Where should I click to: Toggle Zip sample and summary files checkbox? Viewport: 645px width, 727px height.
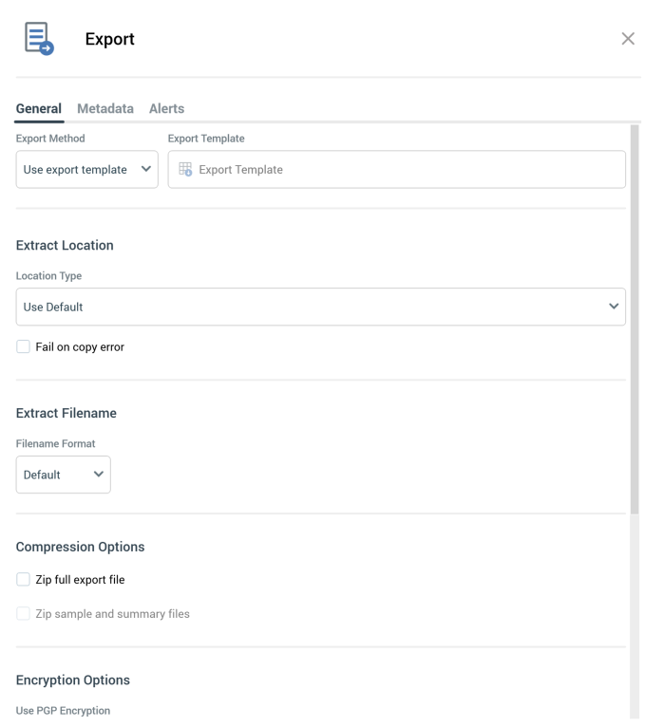point(24,614)
